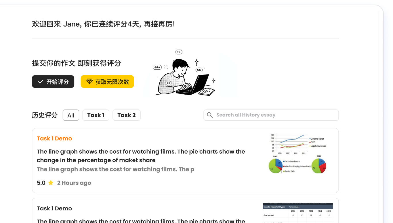Switch to the Task 1 filter tab

click(x=96, y=115)
